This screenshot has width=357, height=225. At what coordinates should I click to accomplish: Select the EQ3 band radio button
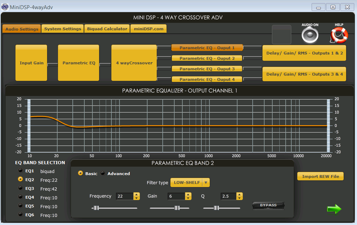tap(20, 188)
